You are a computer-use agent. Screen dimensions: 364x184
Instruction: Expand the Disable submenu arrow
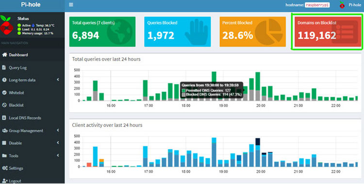pos(58,143)
